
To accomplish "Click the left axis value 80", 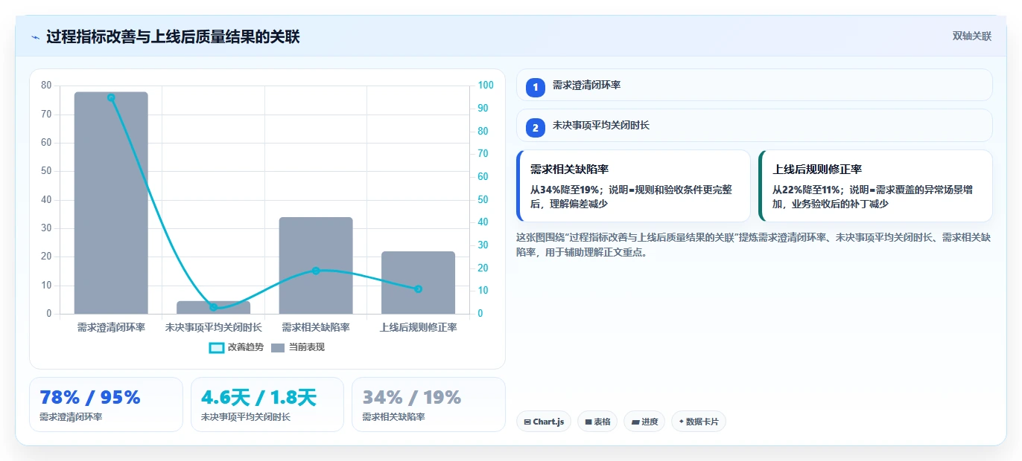I will click(47, 86).
